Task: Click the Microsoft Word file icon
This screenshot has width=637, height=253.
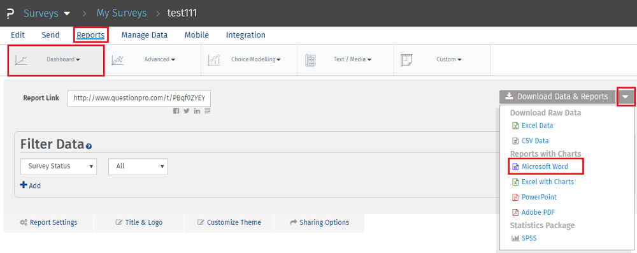Action: [x=515, y=167]
